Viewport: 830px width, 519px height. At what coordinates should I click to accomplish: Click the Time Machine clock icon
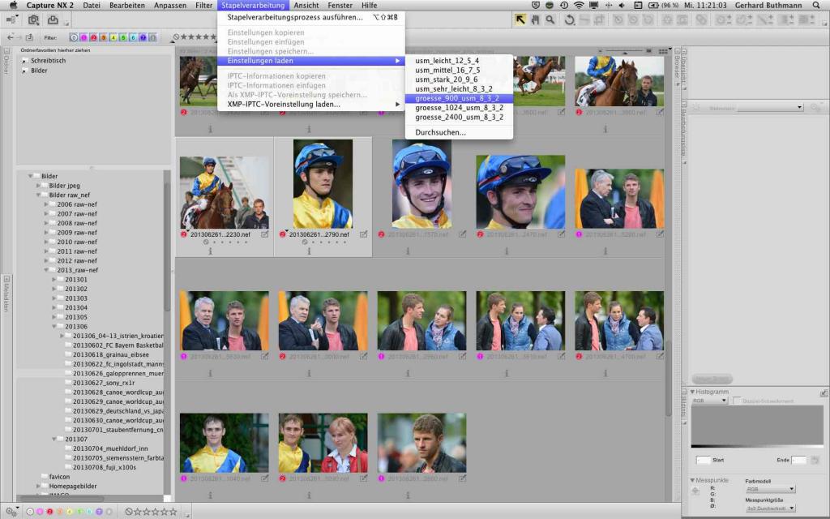point(564,6)
